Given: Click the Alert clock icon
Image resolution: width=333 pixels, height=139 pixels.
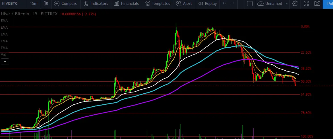Looking at the screenshot, I should point(179,4).
